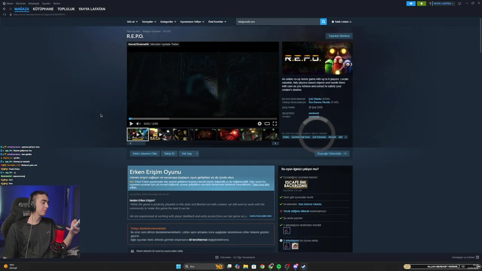Expand DAHA FAZLASINI OKU in early access box

point(261,216)
